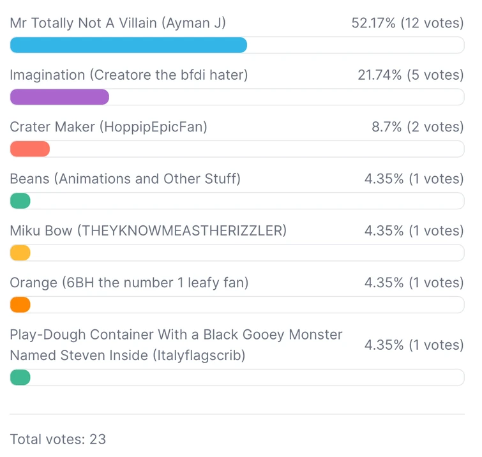Click the 52.17% (12 votes) text

tap(407, 23)
